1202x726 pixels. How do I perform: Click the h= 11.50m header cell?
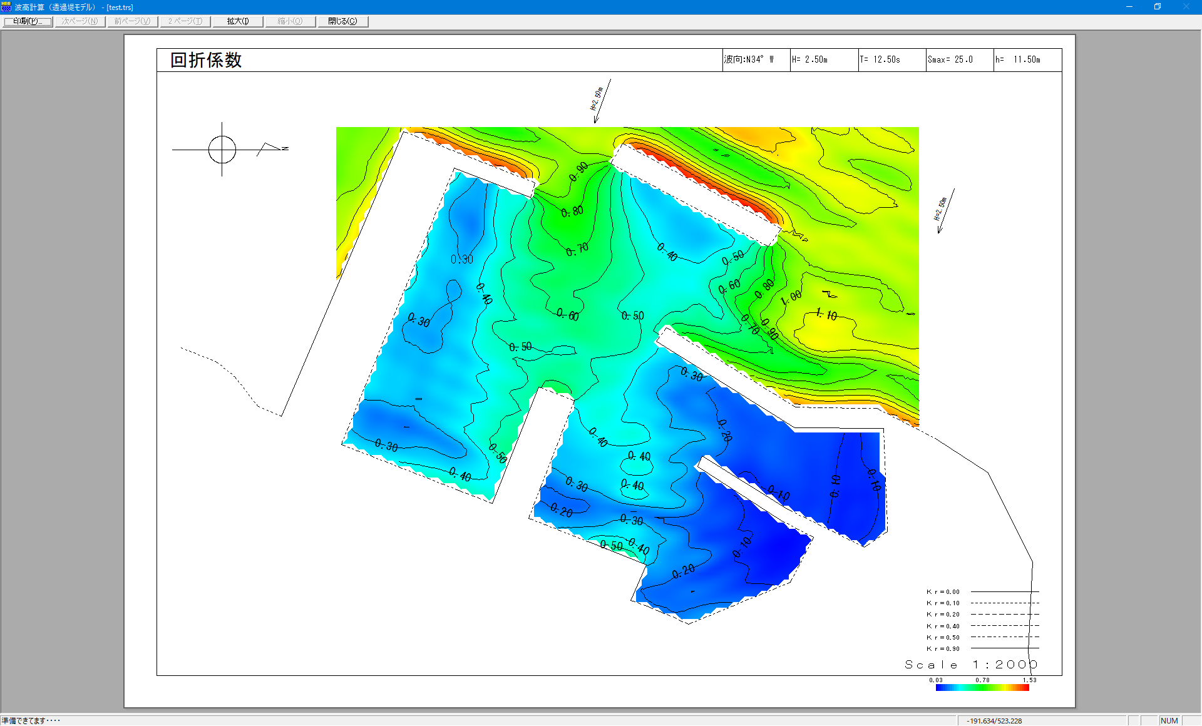tap(1027, 59)
